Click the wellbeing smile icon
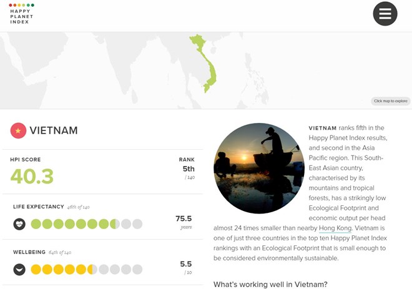 (x=19, y=269)
